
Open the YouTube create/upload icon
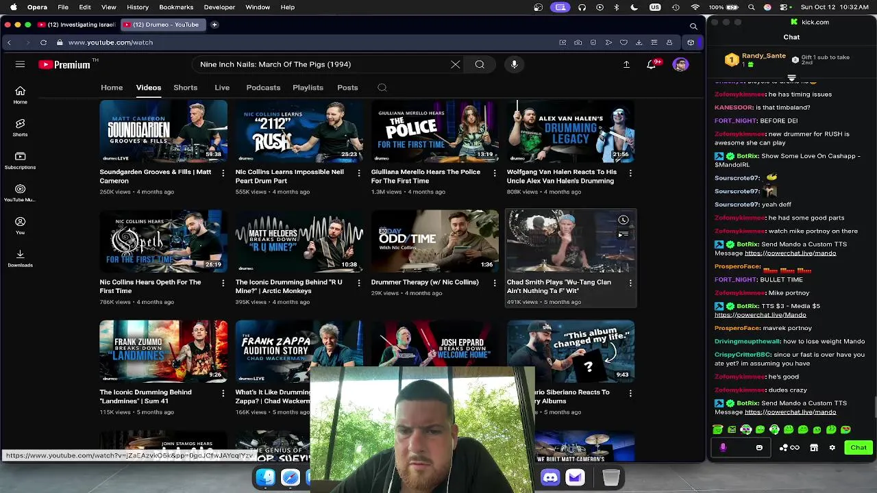626,64
